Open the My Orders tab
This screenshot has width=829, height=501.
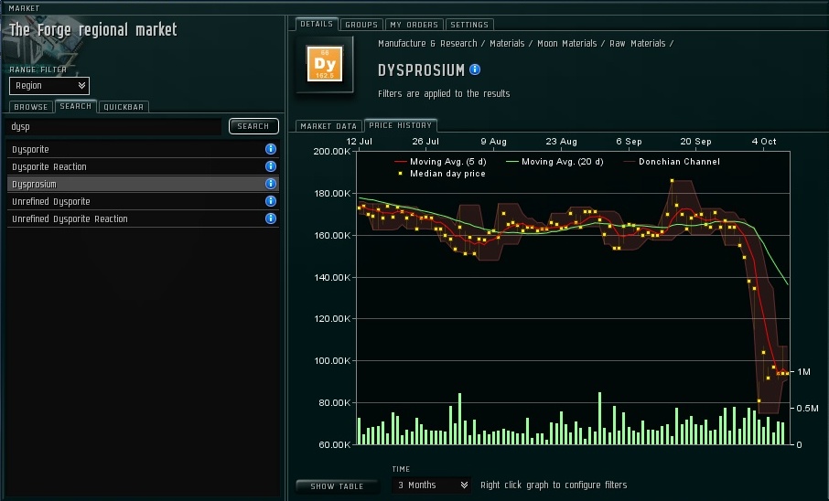point(414,25)
